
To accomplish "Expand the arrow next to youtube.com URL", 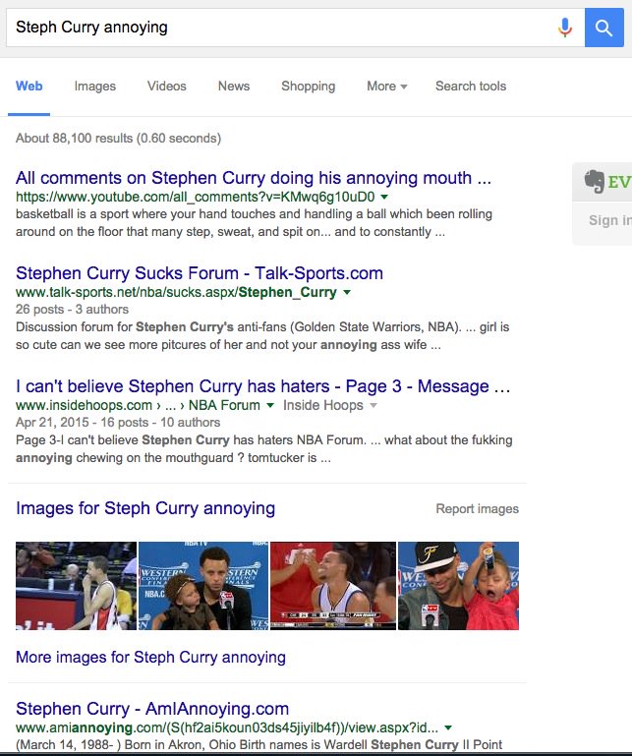I will click(x=384, y=197).
